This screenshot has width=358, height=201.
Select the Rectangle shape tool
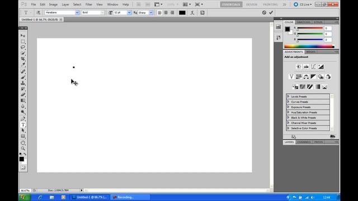[23, 136]
